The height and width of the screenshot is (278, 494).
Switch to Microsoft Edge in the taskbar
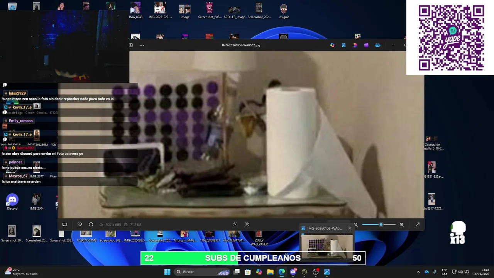[282, 272]
